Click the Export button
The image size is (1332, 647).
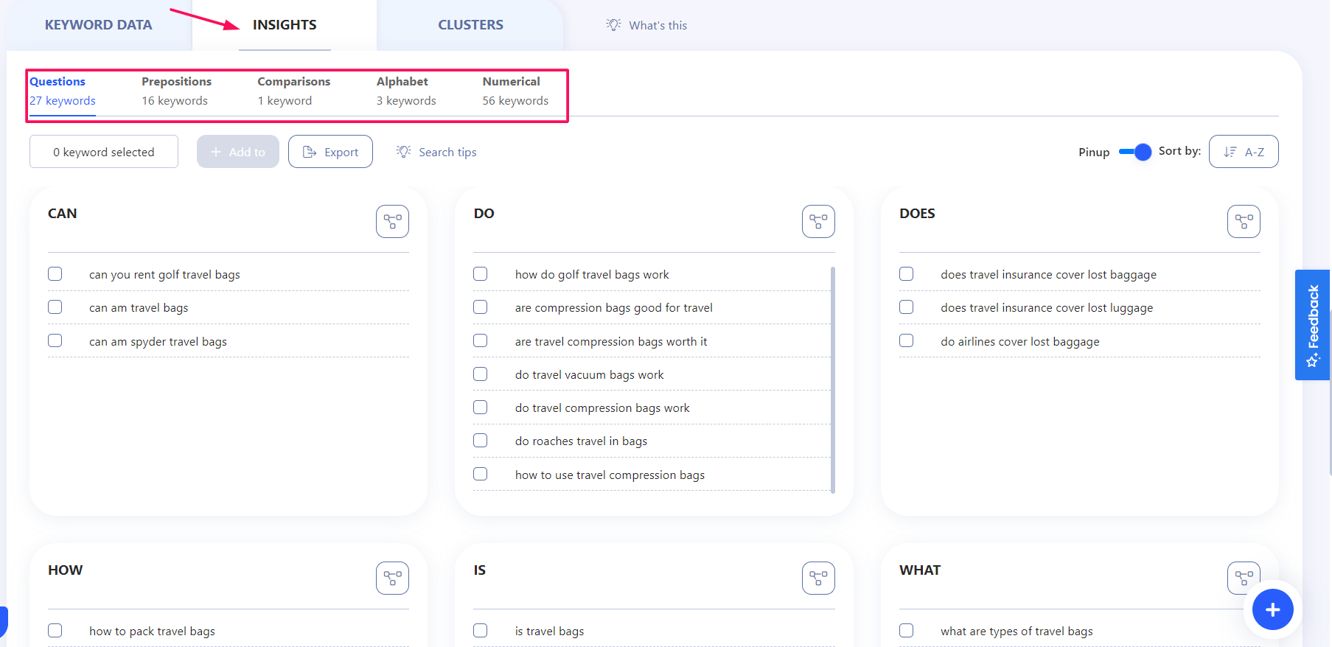pyautogui.click(x=330, y=152)
